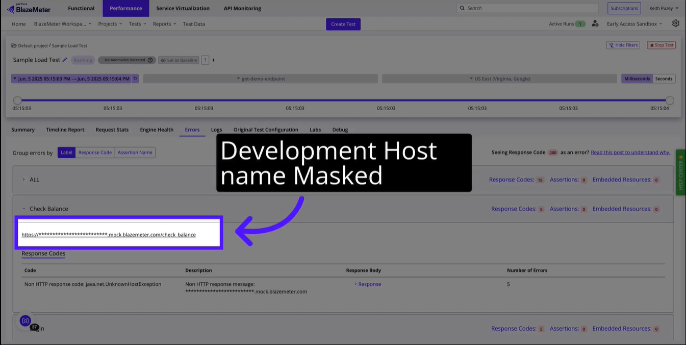
Task: Open the Debug tab
Action: pos(340,130)
